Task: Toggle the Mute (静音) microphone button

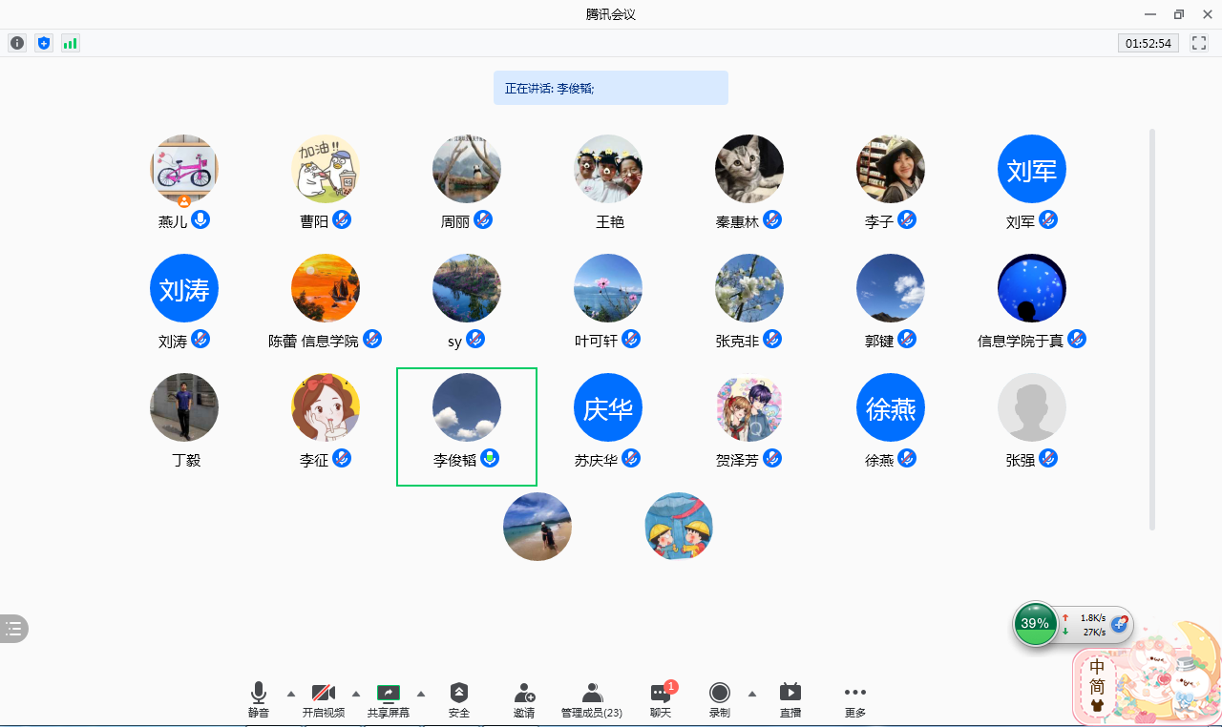Action: 259,699
